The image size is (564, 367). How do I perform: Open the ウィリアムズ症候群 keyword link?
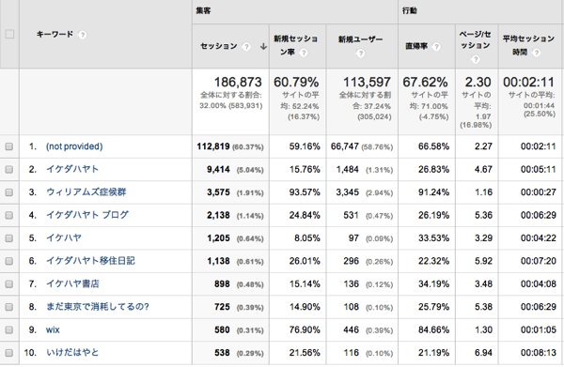click(x=86, y=192)
